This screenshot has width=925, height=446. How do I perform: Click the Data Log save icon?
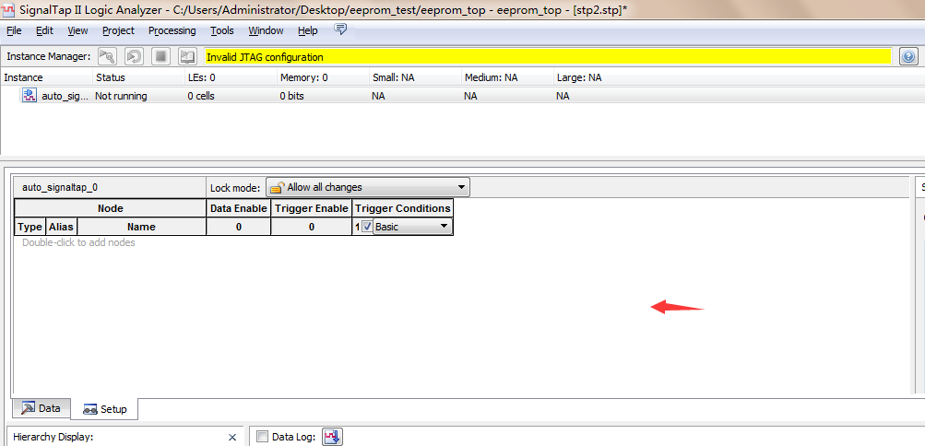333,437
